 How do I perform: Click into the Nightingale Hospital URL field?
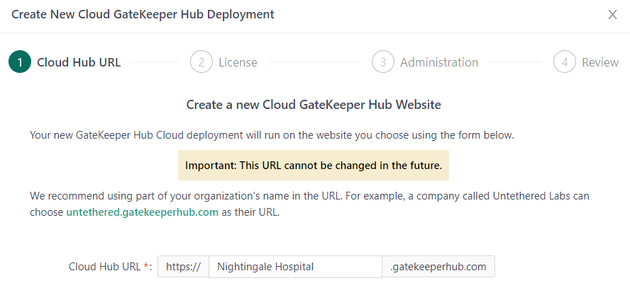(x=295, y=267)
